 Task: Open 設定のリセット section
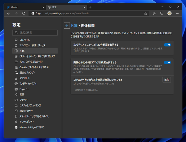pyautogui.click(x=35, y=111)
